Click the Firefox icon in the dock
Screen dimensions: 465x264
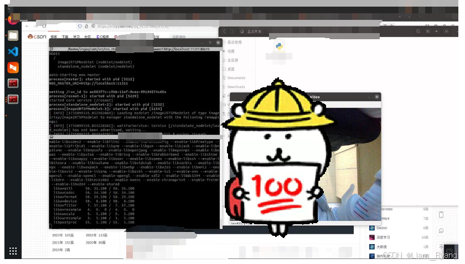pos(13,20)
